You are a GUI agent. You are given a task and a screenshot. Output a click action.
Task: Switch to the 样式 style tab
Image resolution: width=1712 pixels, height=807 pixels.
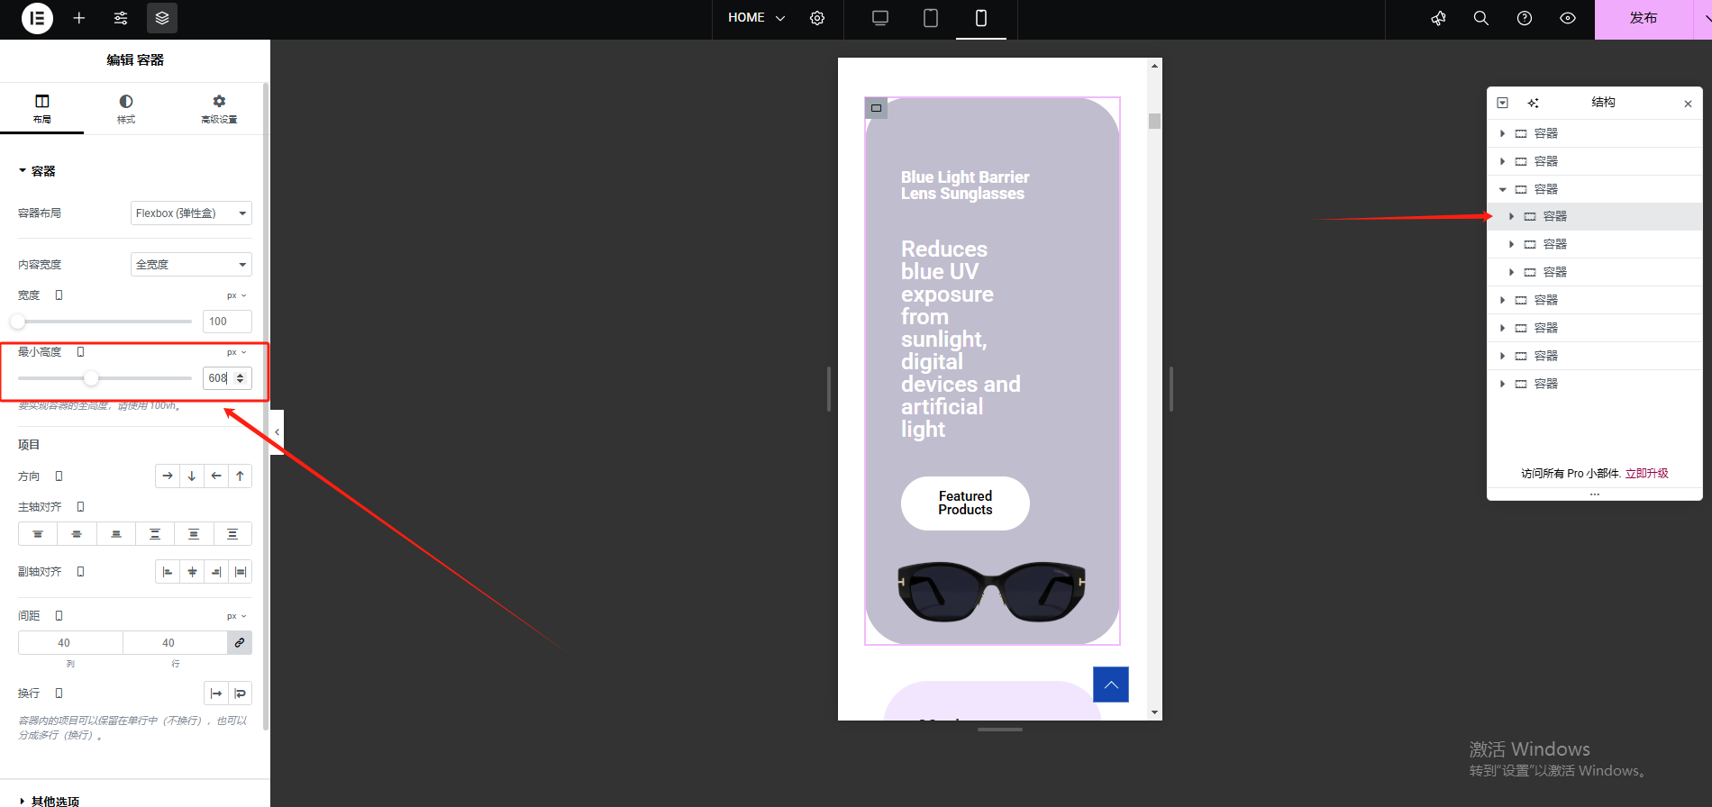[126, 108]
